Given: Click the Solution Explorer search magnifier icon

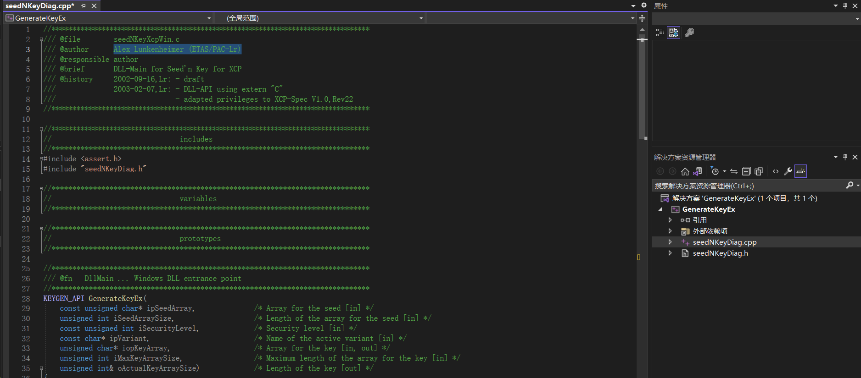Looking at the screenshot, I should coord(850,185).
